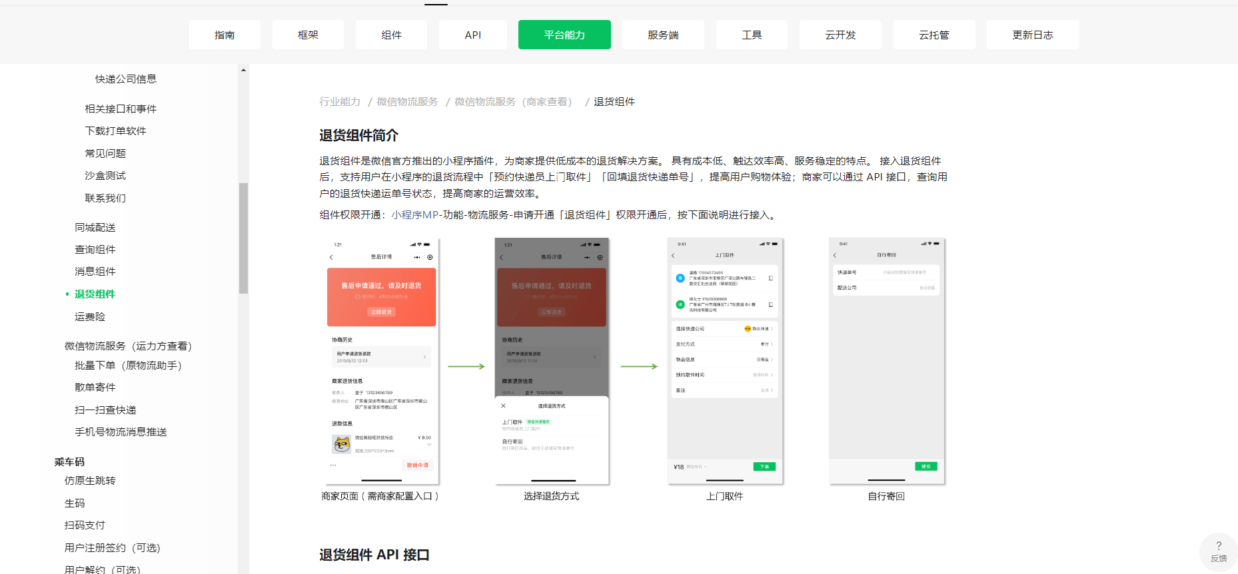Click the 退货组件简介 heading
This screenshot has height=574, width=1238.
[358, 135]
